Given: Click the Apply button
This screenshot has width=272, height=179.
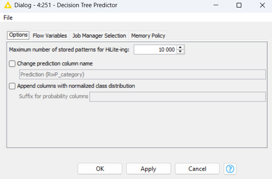Looking at the screenshot, I should click(x=148, y=169).
